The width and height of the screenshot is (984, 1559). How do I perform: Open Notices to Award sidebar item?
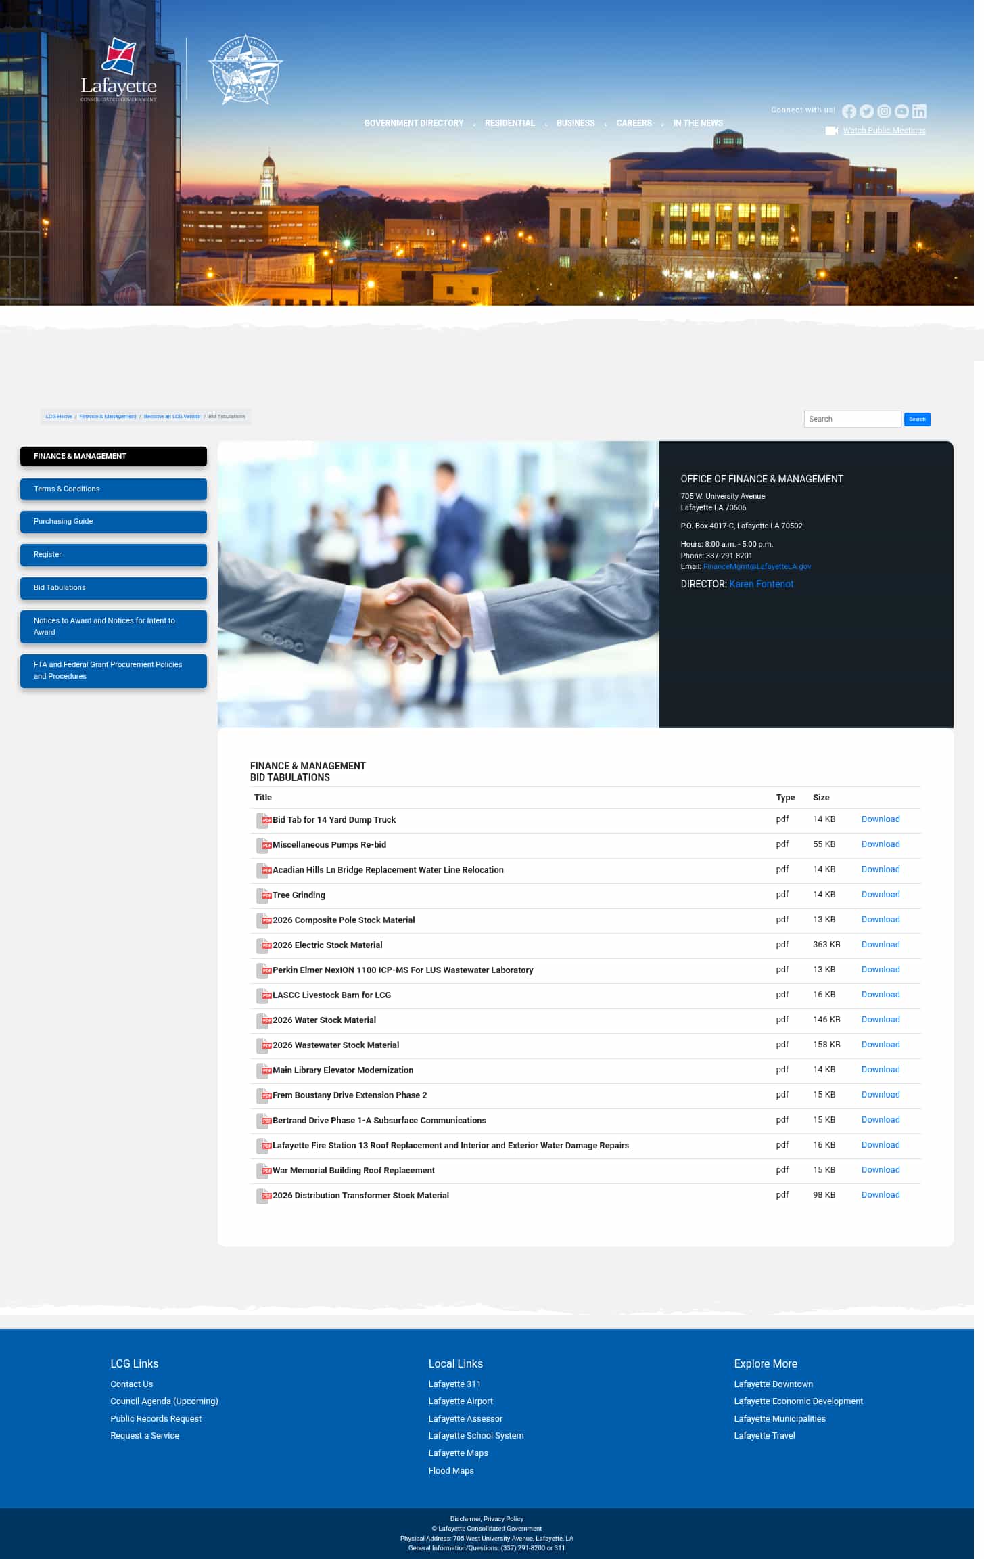pos(114,627)
